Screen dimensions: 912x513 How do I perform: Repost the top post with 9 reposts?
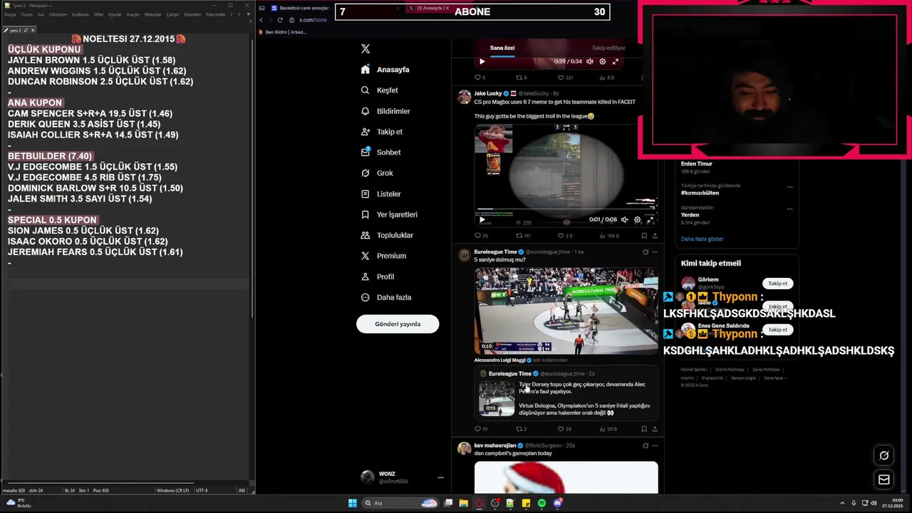(521, 78)
